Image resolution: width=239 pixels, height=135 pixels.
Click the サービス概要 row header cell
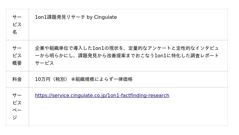coord(17,56)
